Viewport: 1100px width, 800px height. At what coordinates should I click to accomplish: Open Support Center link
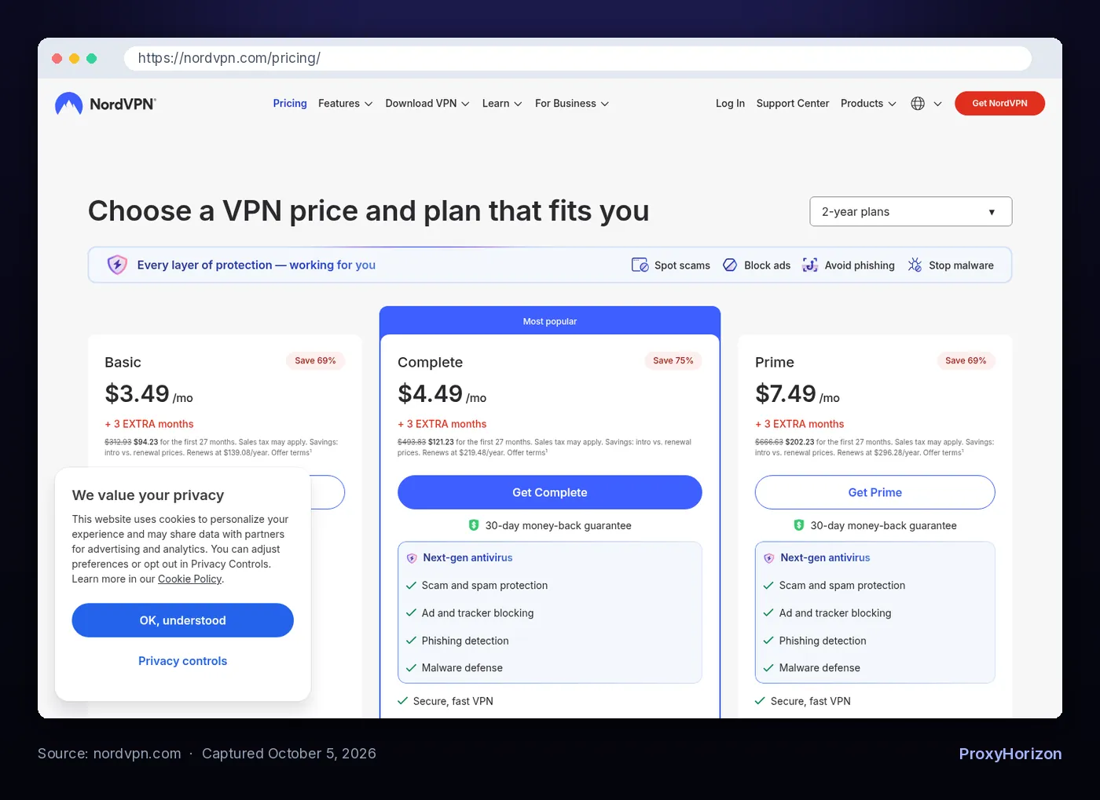tap(793, 104)
